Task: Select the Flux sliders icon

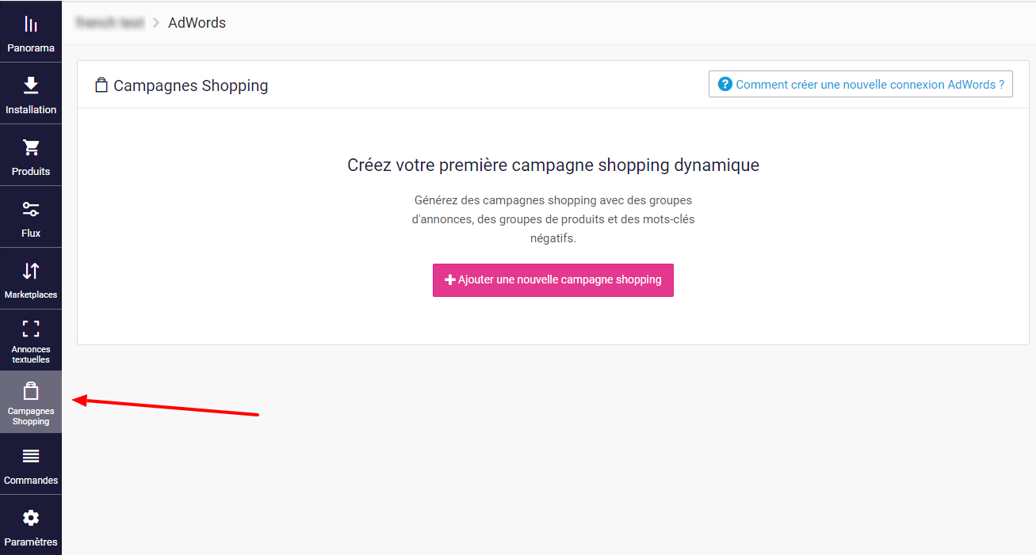Action: click(31, 209)
